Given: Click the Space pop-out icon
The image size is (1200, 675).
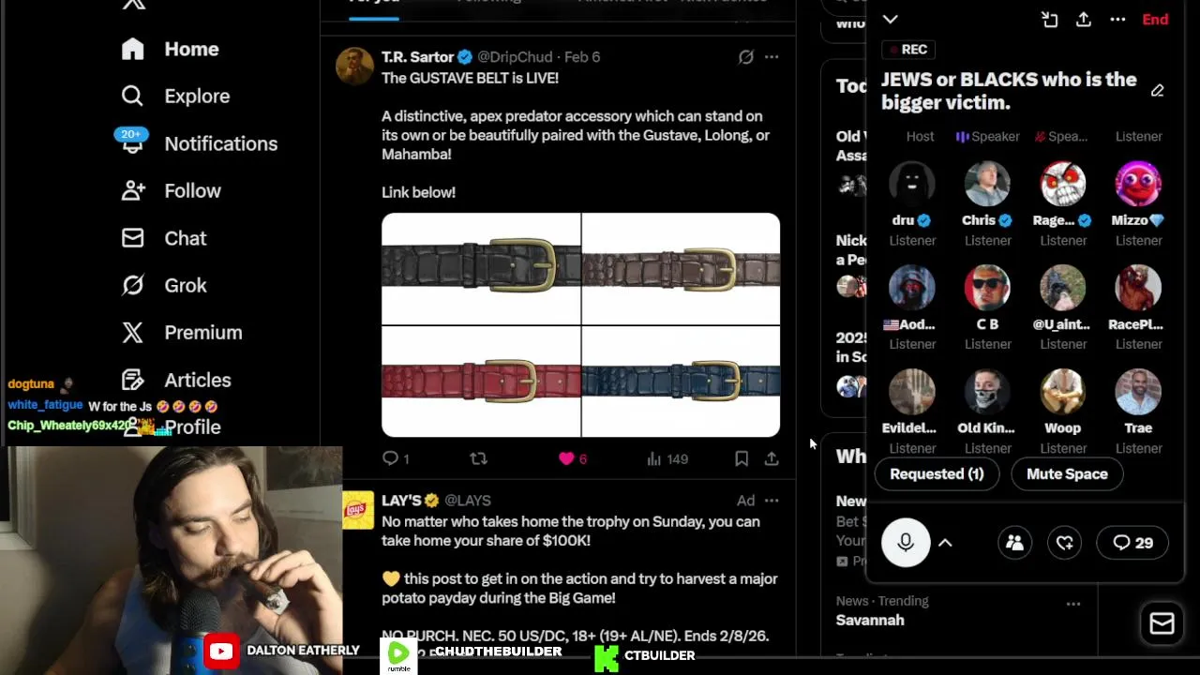Looking at the screenshot, I should click(1049, 19).
